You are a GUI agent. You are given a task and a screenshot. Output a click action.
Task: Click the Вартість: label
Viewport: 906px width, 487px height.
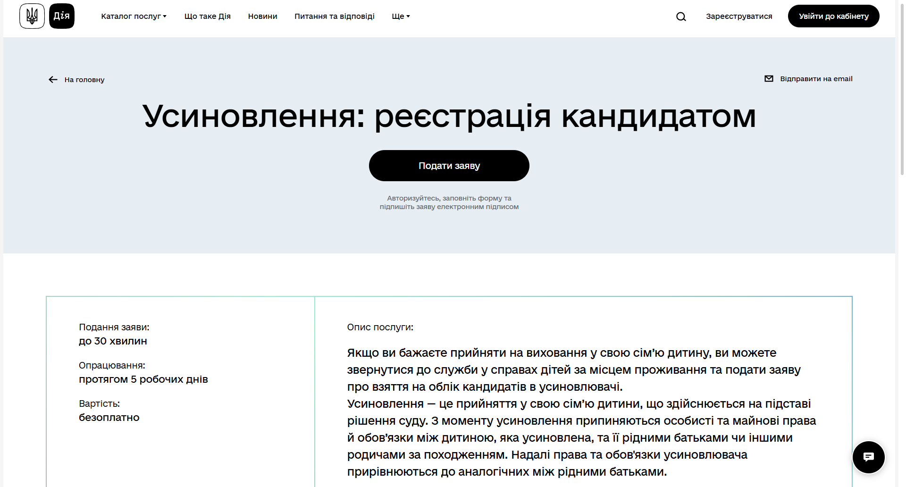coord(99,403)
